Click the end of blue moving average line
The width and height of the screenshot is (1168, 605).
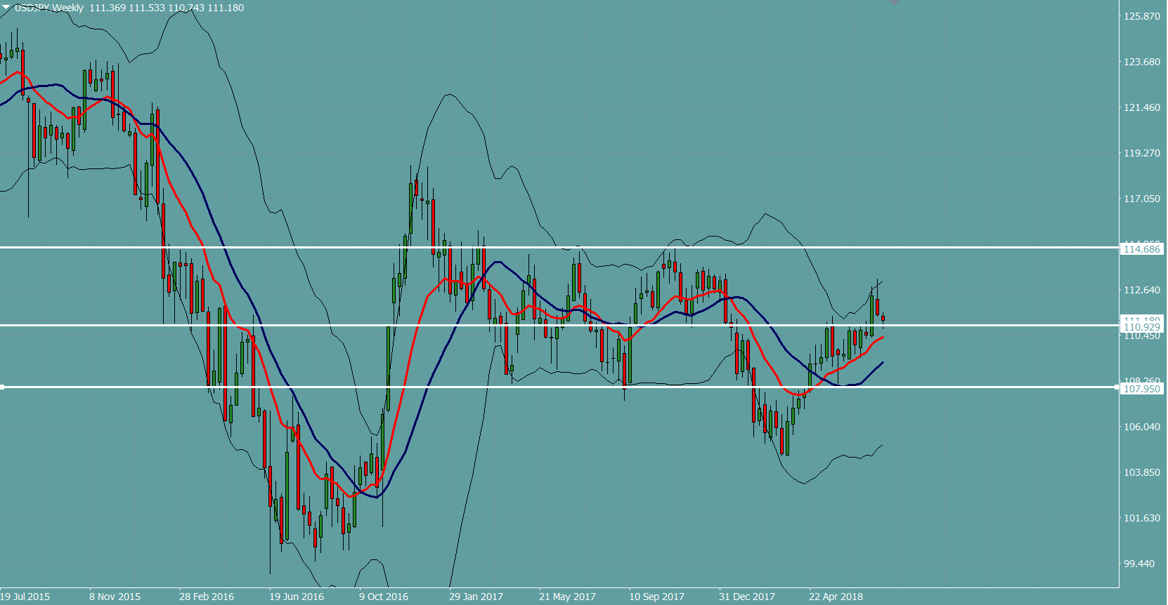[x=883, y=363]
